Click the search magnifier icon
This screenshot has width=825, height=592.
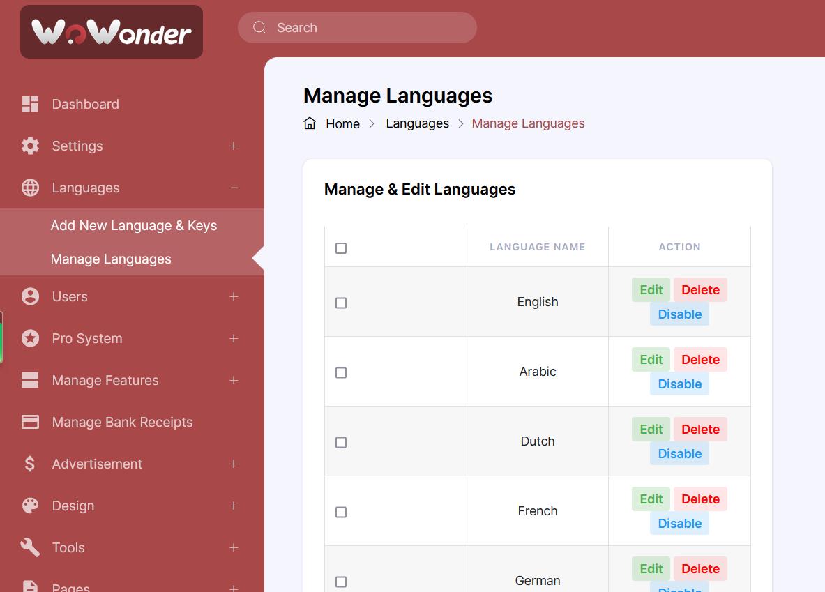coord(259,27)
